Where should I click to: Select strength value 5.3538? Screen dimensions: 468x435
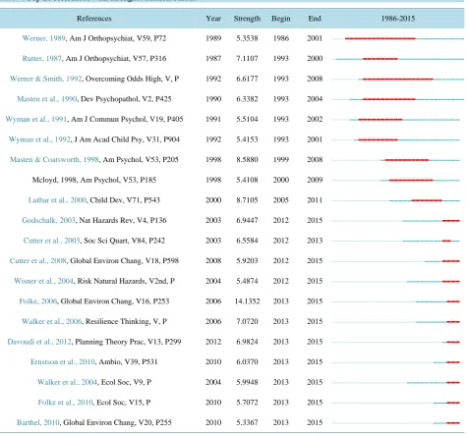247,38
